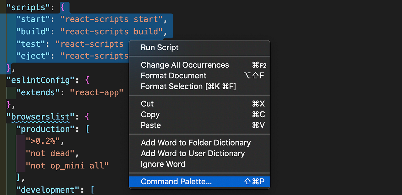
Task: Cut the selected code
Action: (147, 104)
